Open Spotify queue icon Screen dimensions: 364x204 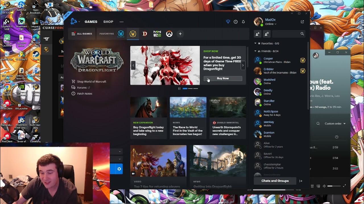(x=312, y=186)
